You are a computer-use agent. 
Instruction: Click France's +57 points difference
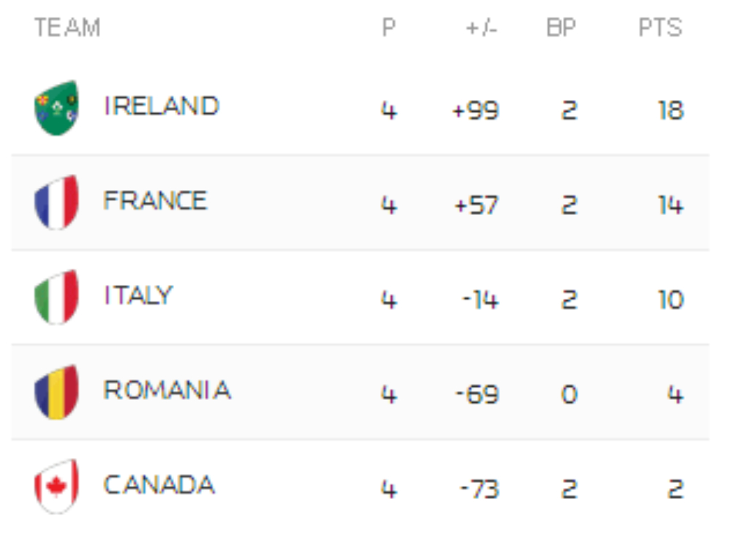point(477,205)
